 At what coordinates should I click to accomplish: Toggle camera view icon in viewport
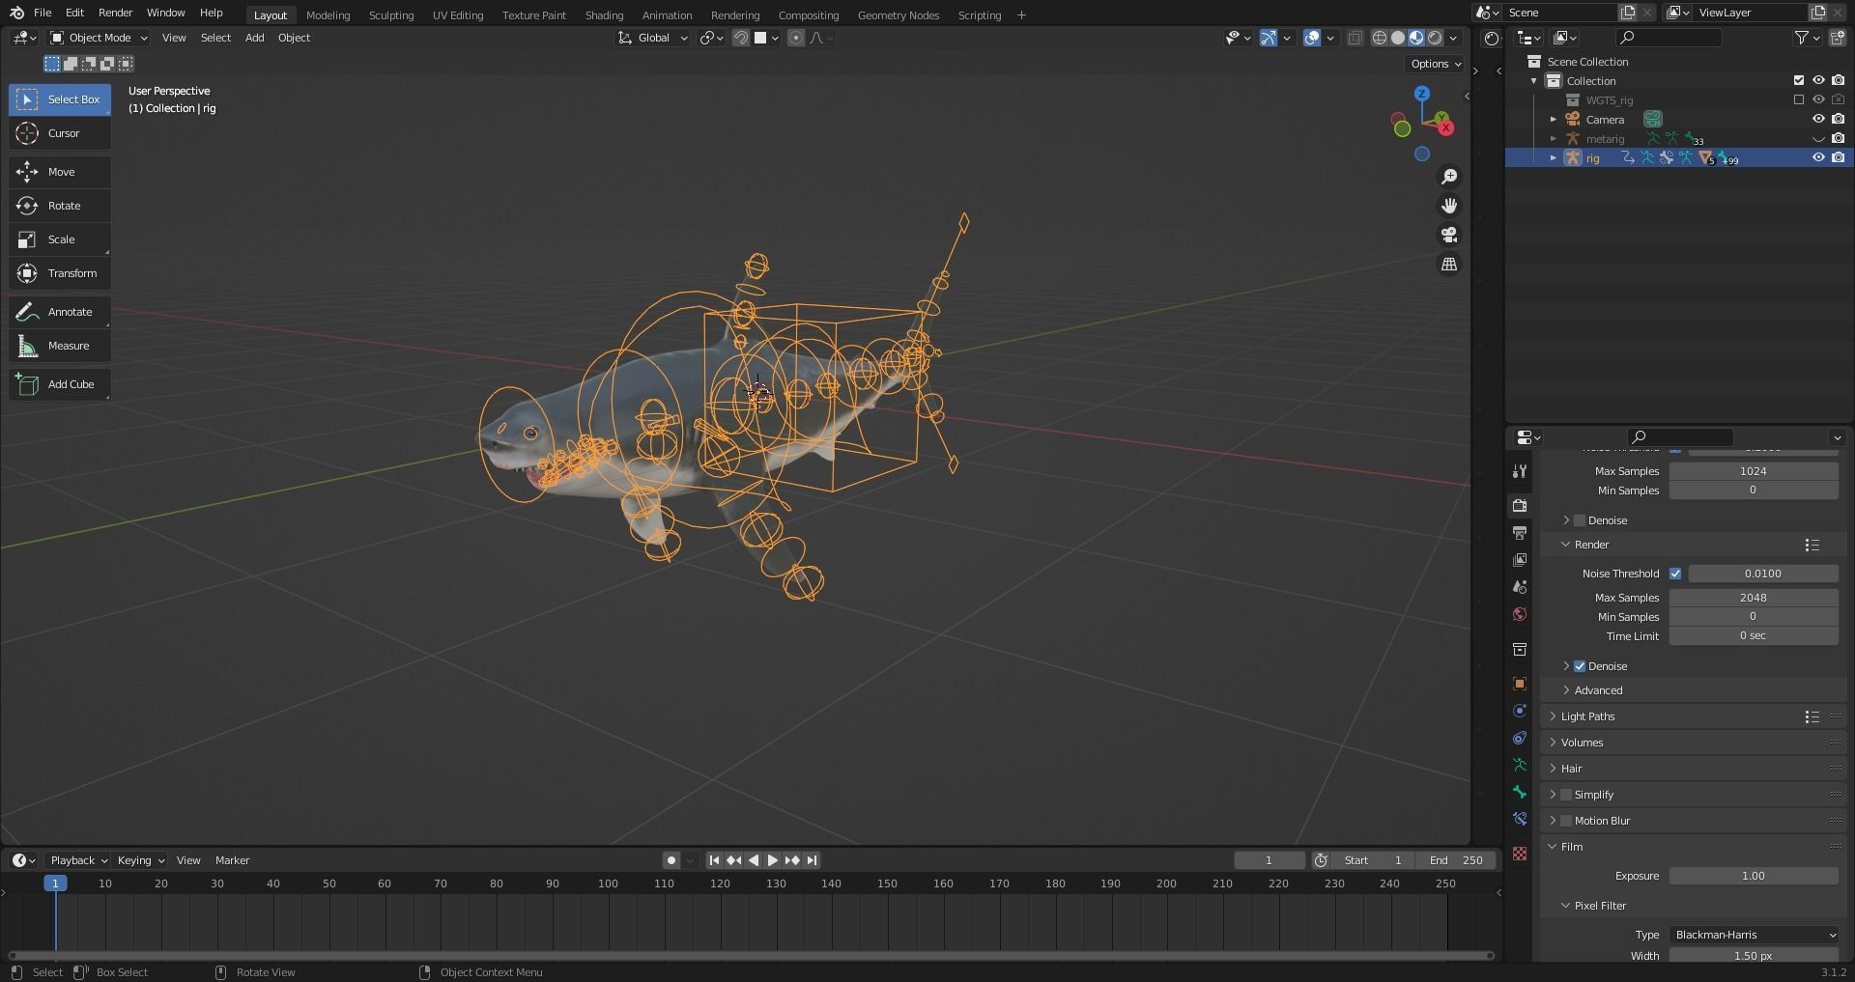coord(1449,235)
